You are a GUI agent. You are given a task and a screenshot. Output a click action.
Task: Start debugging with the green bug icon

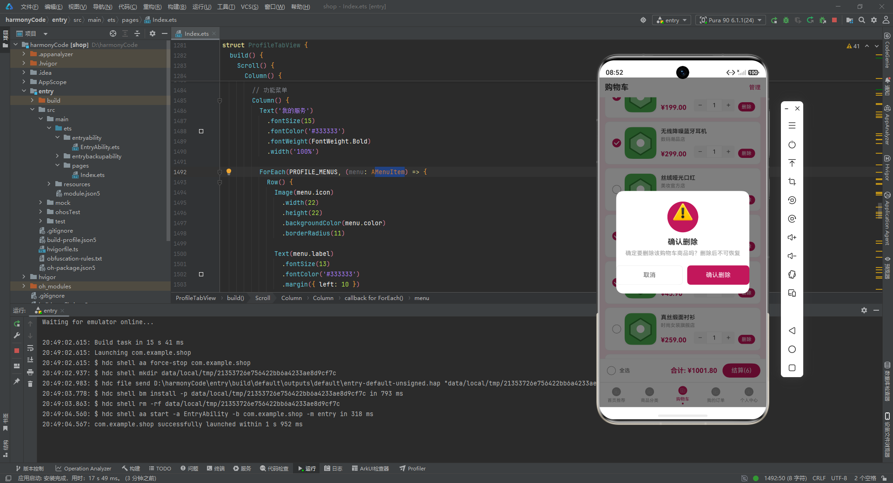[786, 20]
